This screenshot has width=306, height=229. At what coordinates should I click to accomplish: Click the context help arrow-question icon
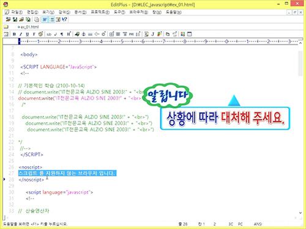point(64,20)
